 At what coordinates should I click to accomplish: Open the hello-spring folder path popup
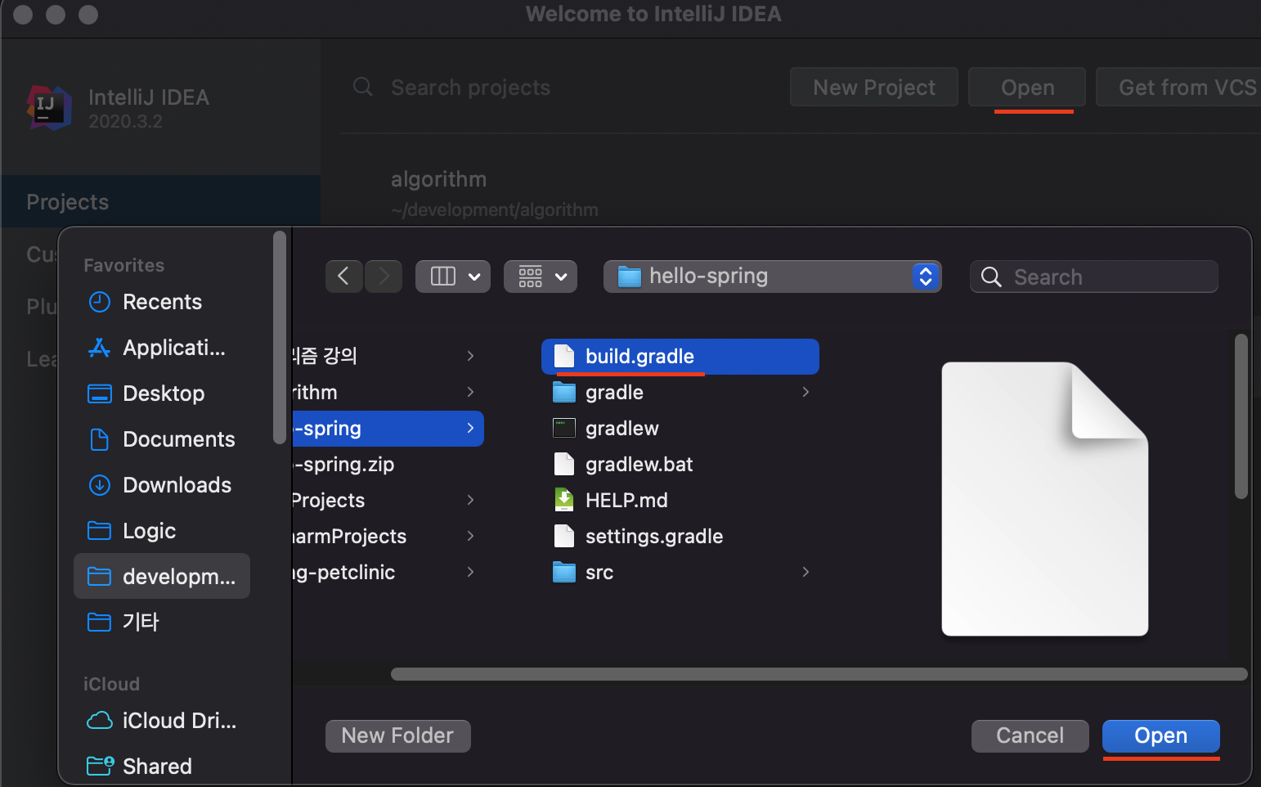click(x=772, y=277)
